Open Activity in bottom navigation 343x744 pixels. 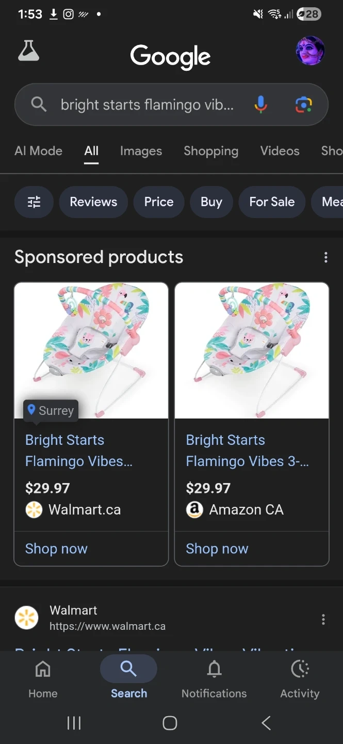click(x=300, y=678)
